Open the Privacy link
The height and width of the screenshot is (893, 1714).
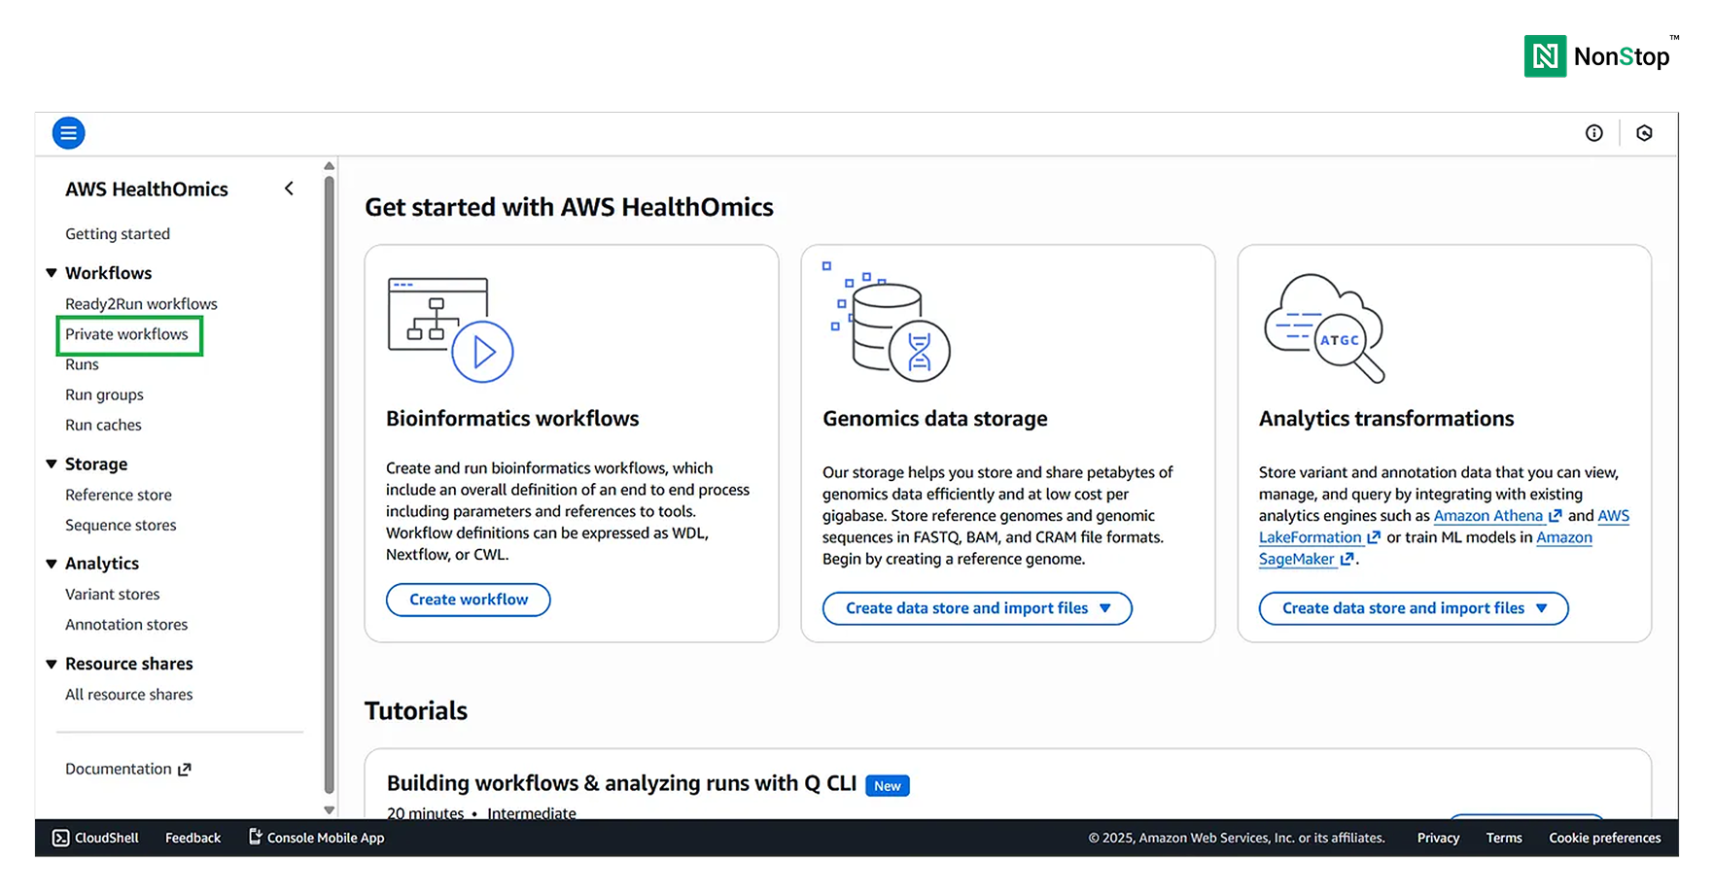pyautogui.click(x=1438, y=838)
